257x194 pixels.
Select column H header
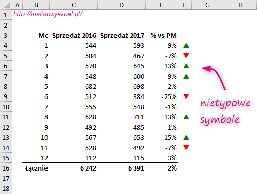[240, 5]
